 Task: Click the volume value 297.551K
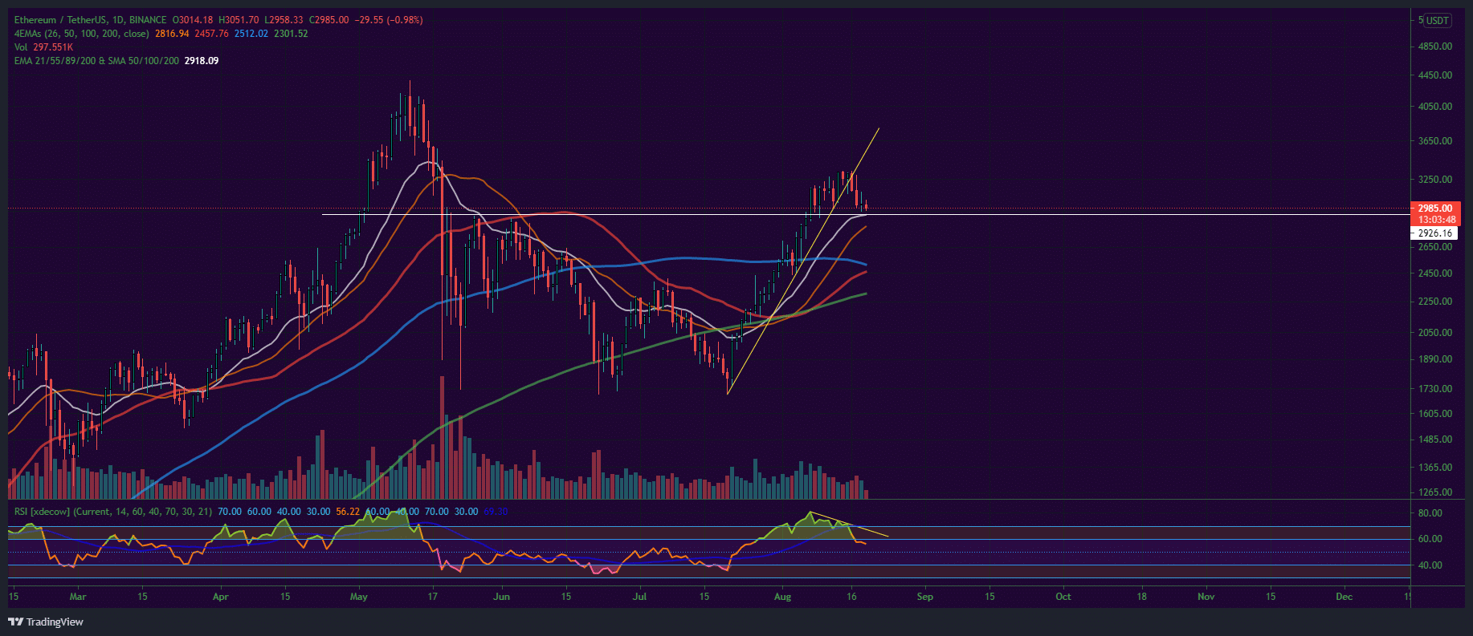pos(53,47)
